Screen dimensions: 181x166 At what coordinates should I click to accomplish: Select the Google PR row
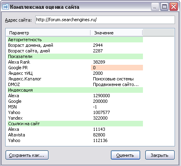pyautogui.click(x=75, y=68)
